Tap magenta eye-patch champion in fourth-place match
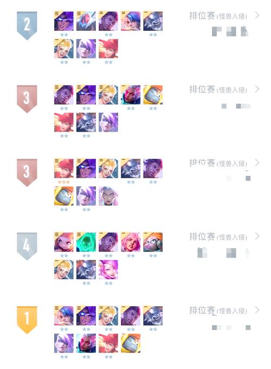Viewport: 271px width, 369px height. tap(108, 269)
